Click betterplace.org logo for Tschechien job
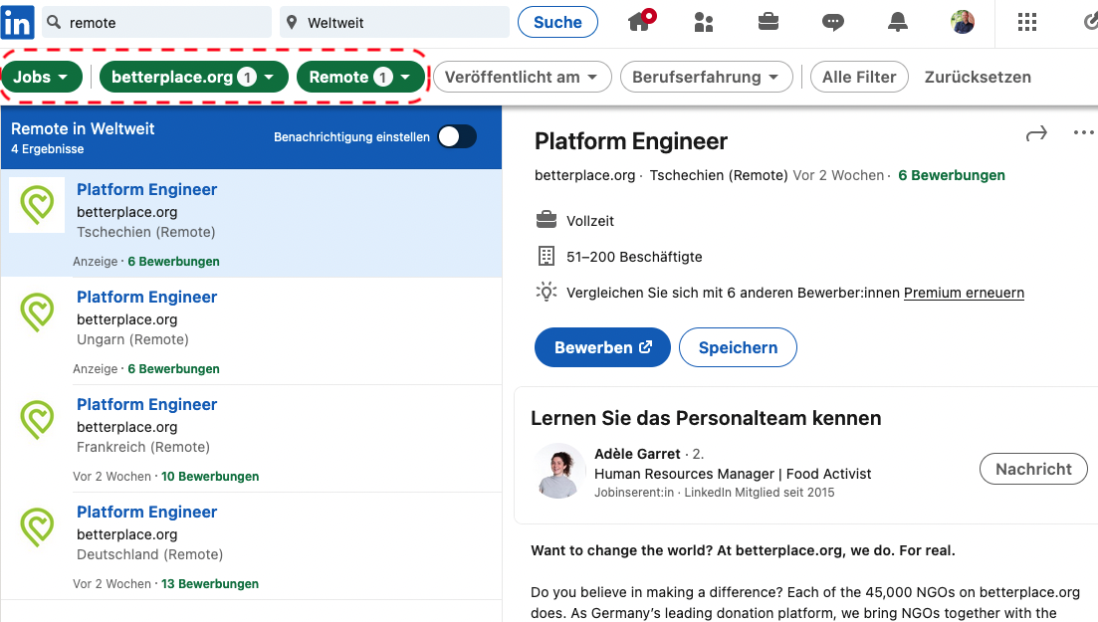The width and height of the screenshot is (1098, 622). pyautogui.click(x=37, y=205)
